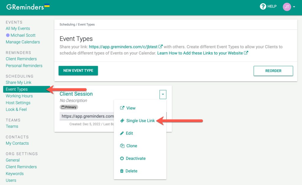Click the No Description text

pos(73,101)
